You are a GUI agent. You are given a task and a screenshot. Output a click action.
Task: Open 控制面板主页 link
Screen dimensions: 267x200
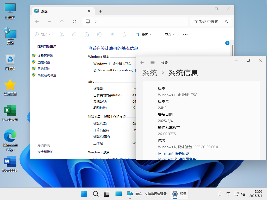click(x=47, y=46)
